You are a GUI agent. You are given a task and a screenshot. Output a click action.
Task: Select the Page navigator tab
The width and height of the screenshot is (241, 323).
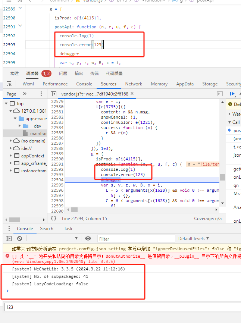11,94
